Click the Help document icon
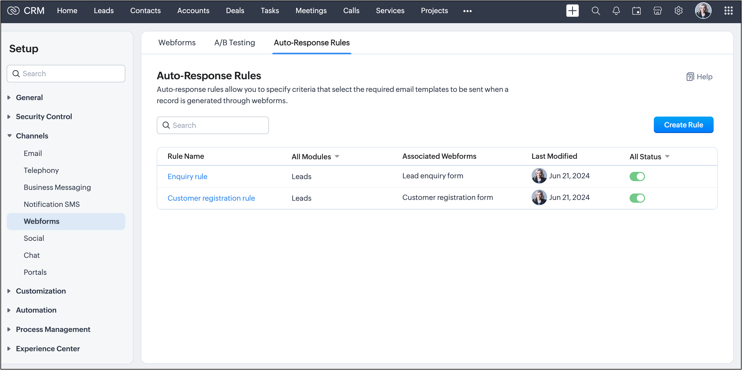Viewport: 742px width, 370px height. (x=690, y=77)
